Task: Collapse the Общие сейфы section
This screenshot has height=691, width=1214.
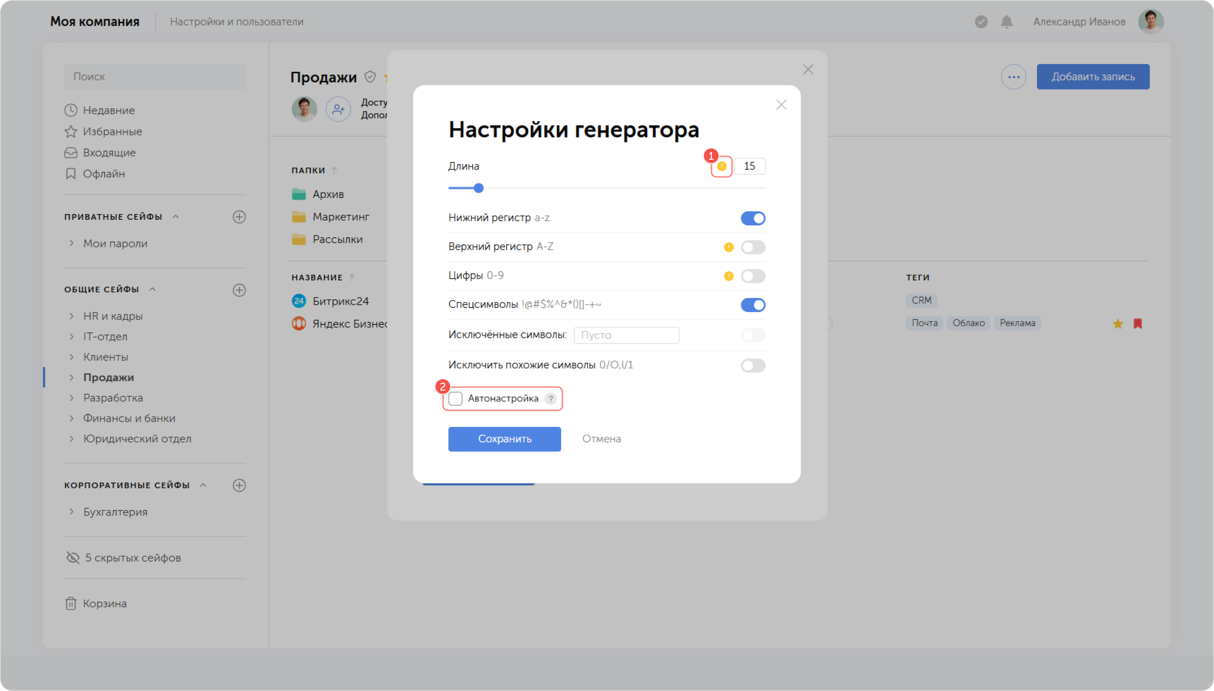Action: point(152,289)
